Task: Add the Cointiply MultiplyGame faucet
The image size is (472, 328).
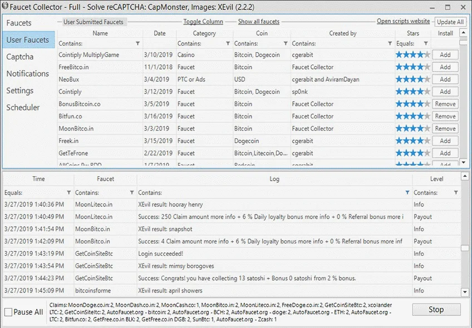Action: coord(445,54)
